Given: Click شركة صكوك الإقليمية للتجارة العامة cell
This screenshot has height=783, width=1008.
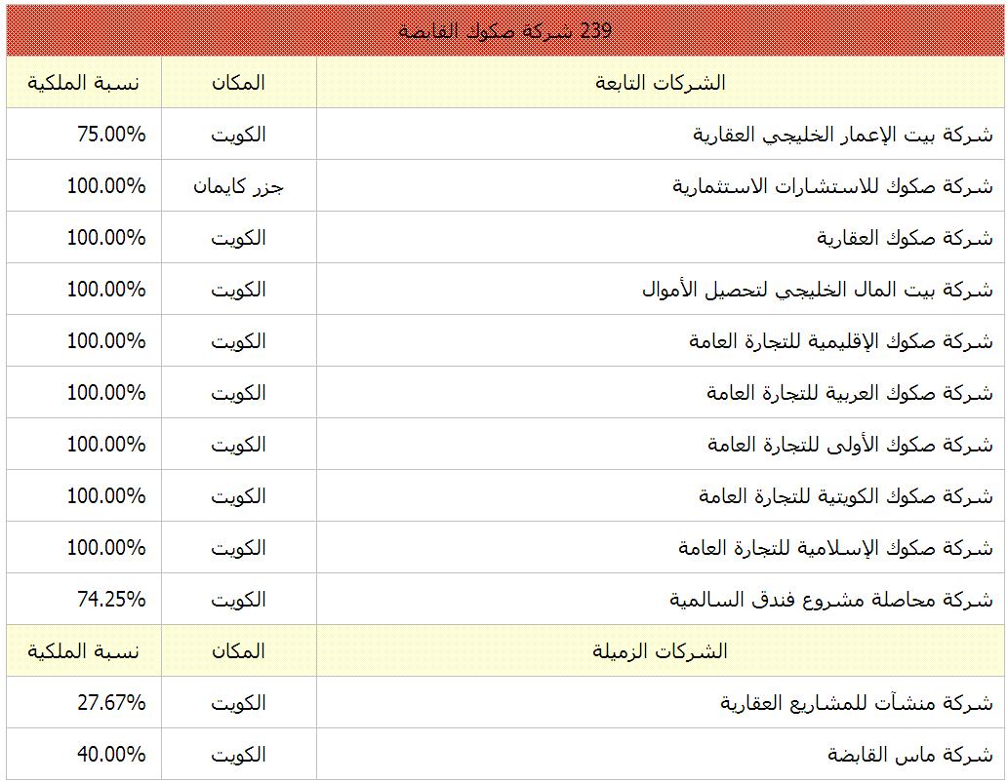Looking at the screenshot, I should point(839,341).
